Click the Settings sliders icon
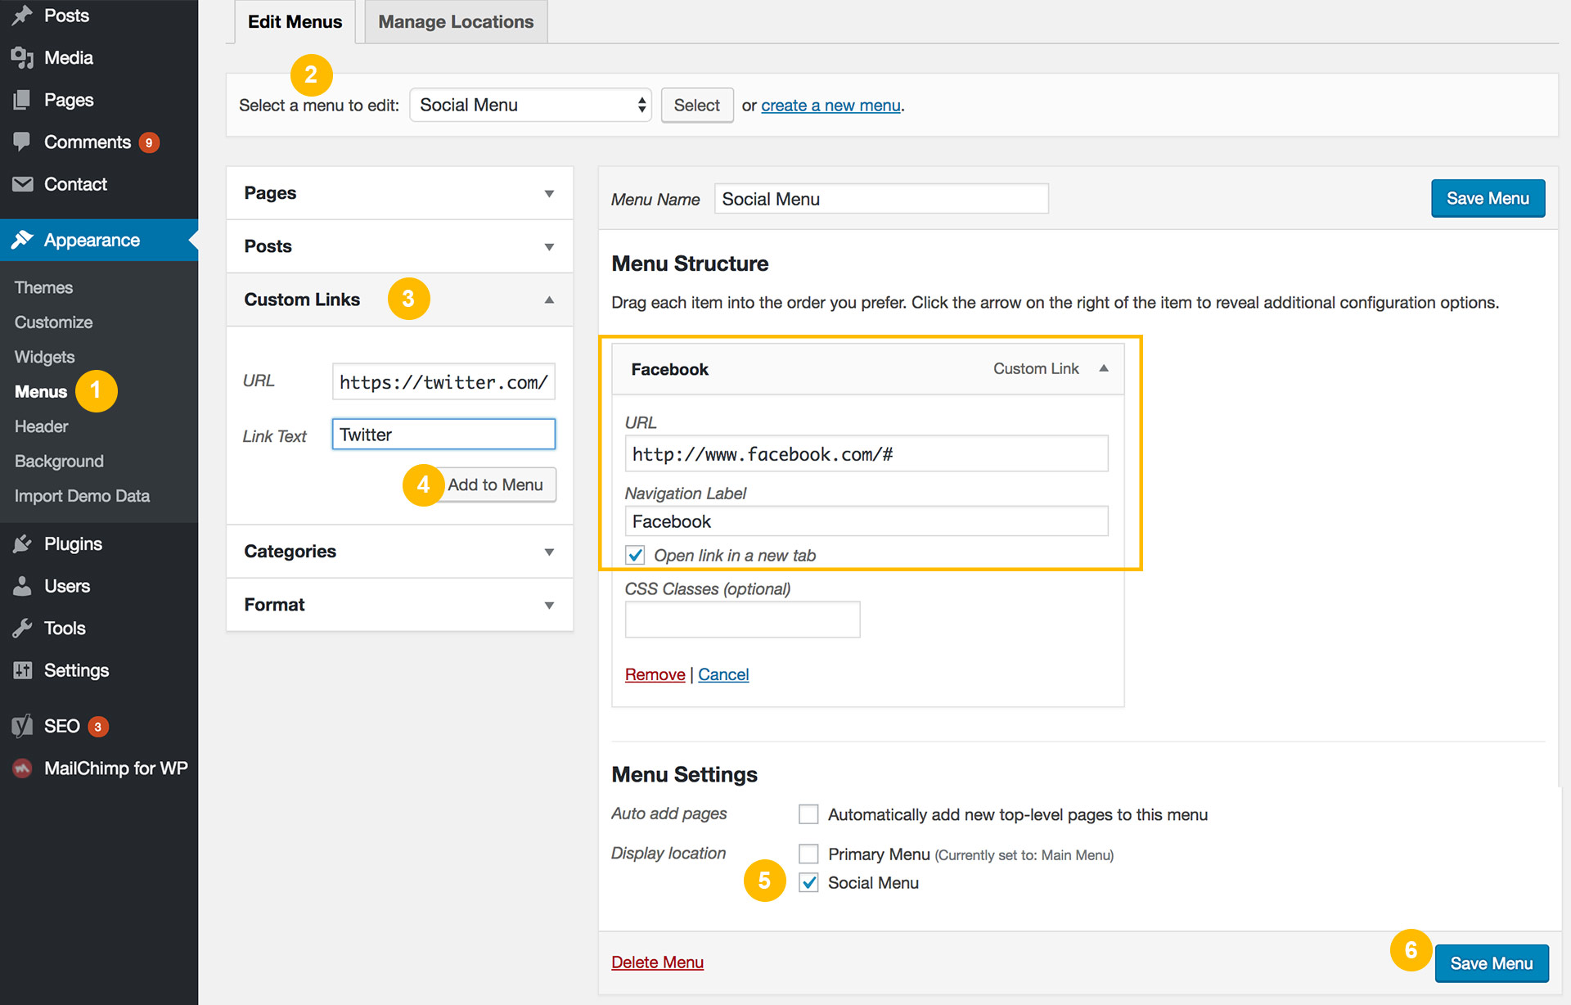The width and height of the screenshot is (1571, 1005). (22, 670)
